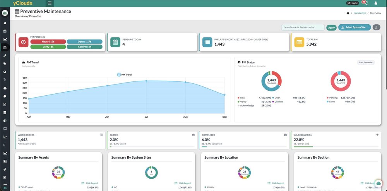Click the dark yCloudx badge
The image size is (387, 191).
click(353, 3)
